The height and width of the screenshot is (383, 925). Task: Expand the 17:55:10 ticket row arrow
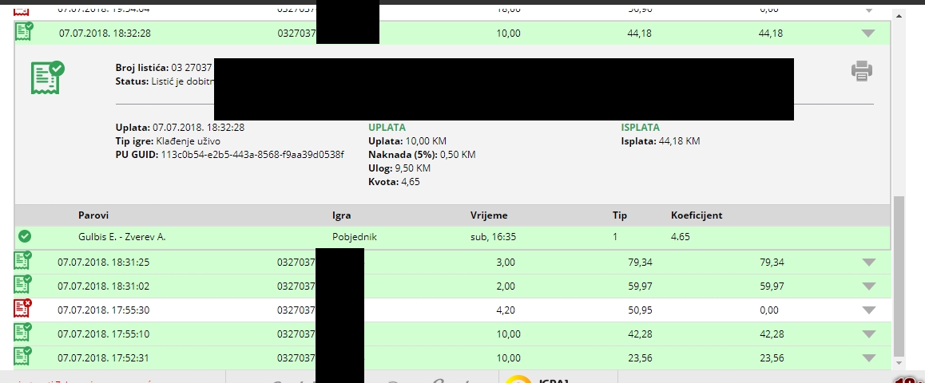868,334
